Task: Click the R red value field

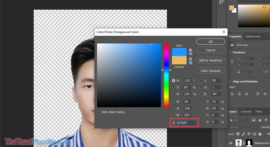Action: pos(187,102)
